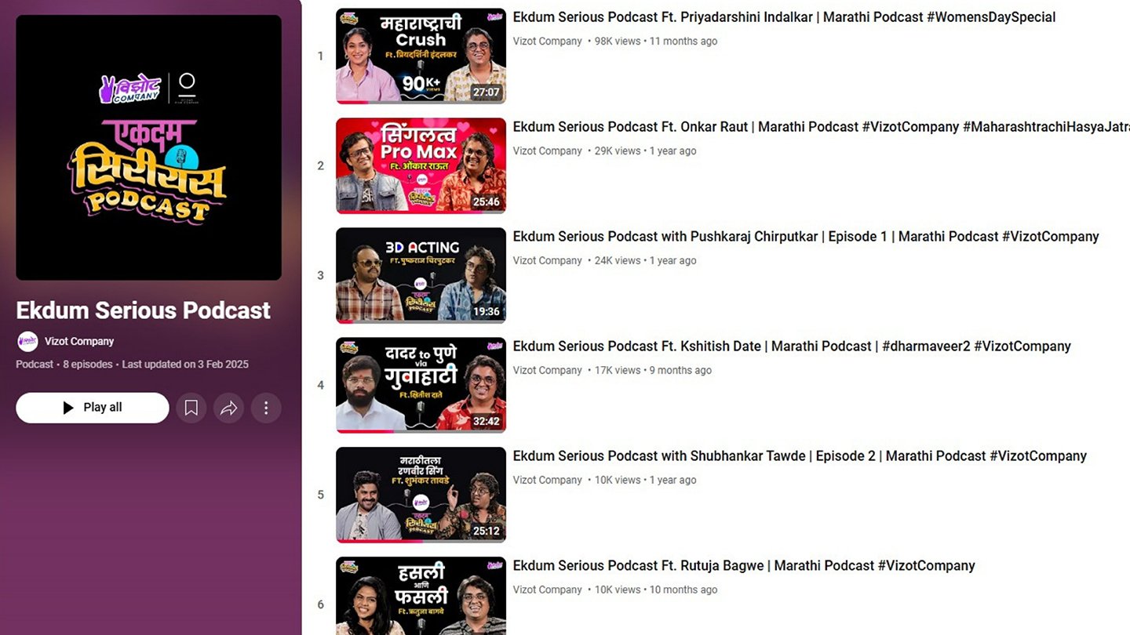Viewport: 1130px width, 635px height.
Task: Click the "24K views" text
Action: pos(618,260)
